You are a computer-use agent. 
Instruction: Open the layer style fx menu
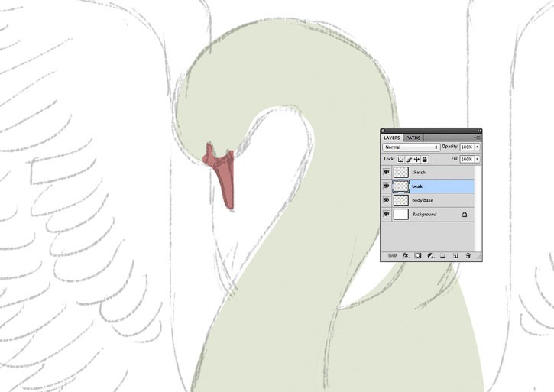pyautogui.click(x=406, y=255)
